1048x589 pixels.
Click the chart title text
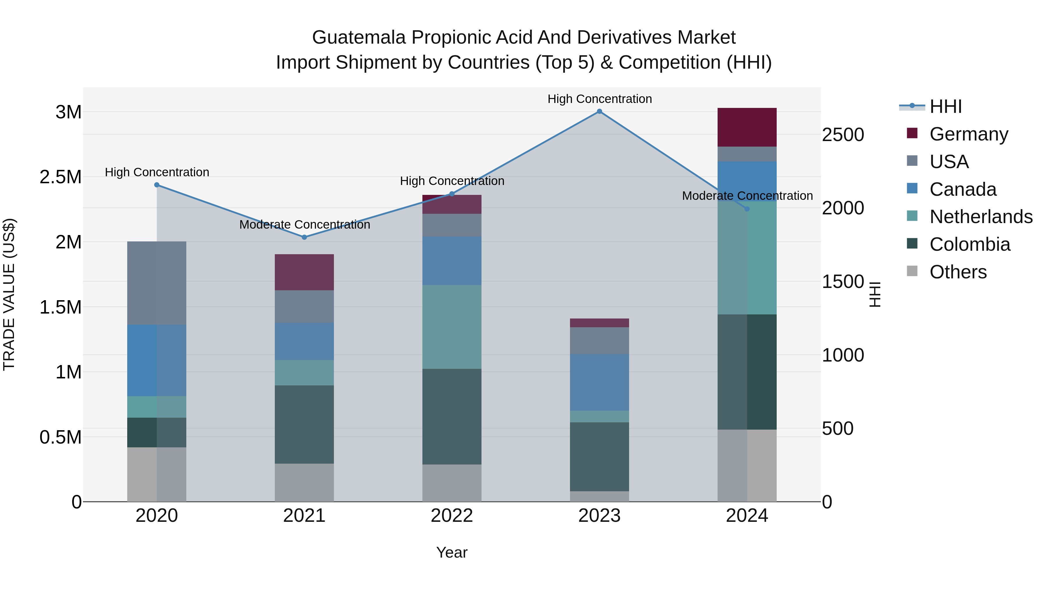524,50
